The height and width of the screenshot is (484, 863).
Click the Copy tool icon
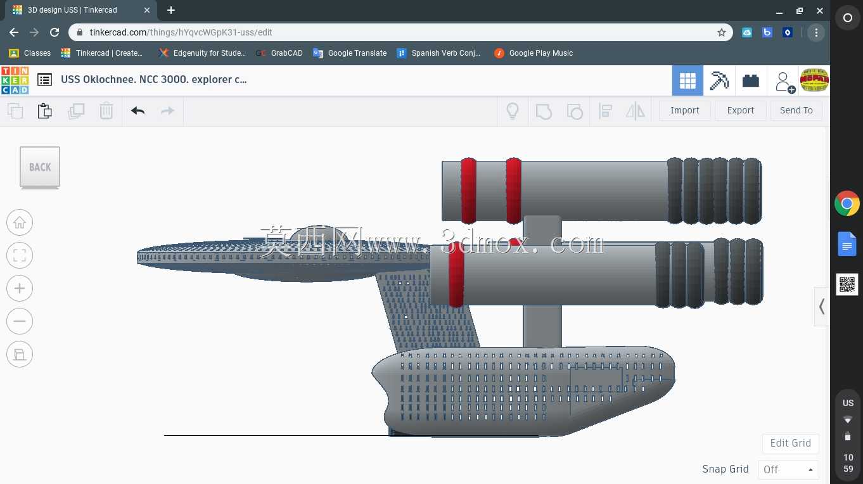(x=15, y=111)
